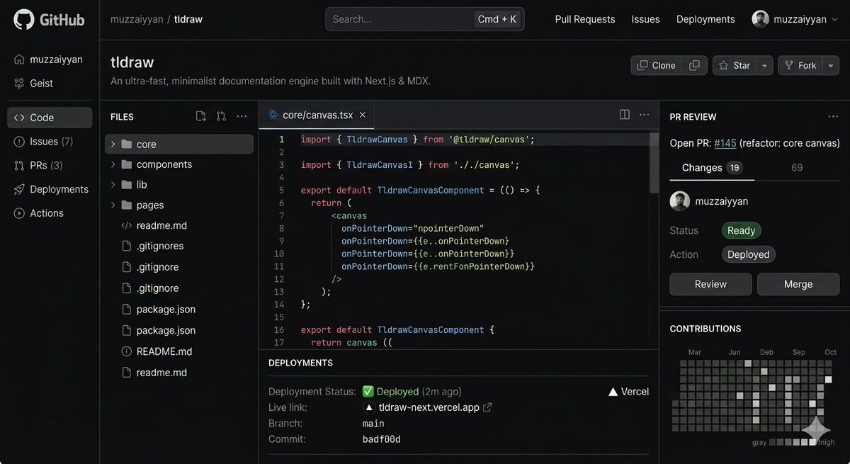Open Deployments rocket item in the left sidebar
850x464 pixels.
pyautogui.click(x=50, y=189)
